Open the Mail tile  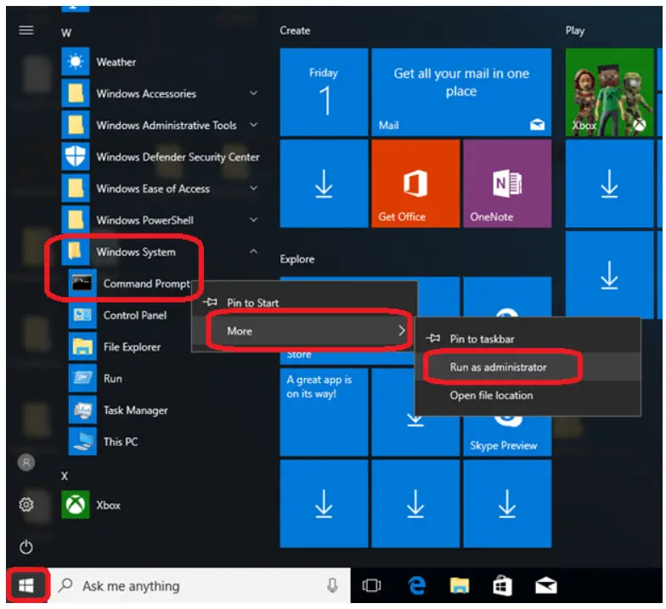pyautogui.click(x=461, y=92)
